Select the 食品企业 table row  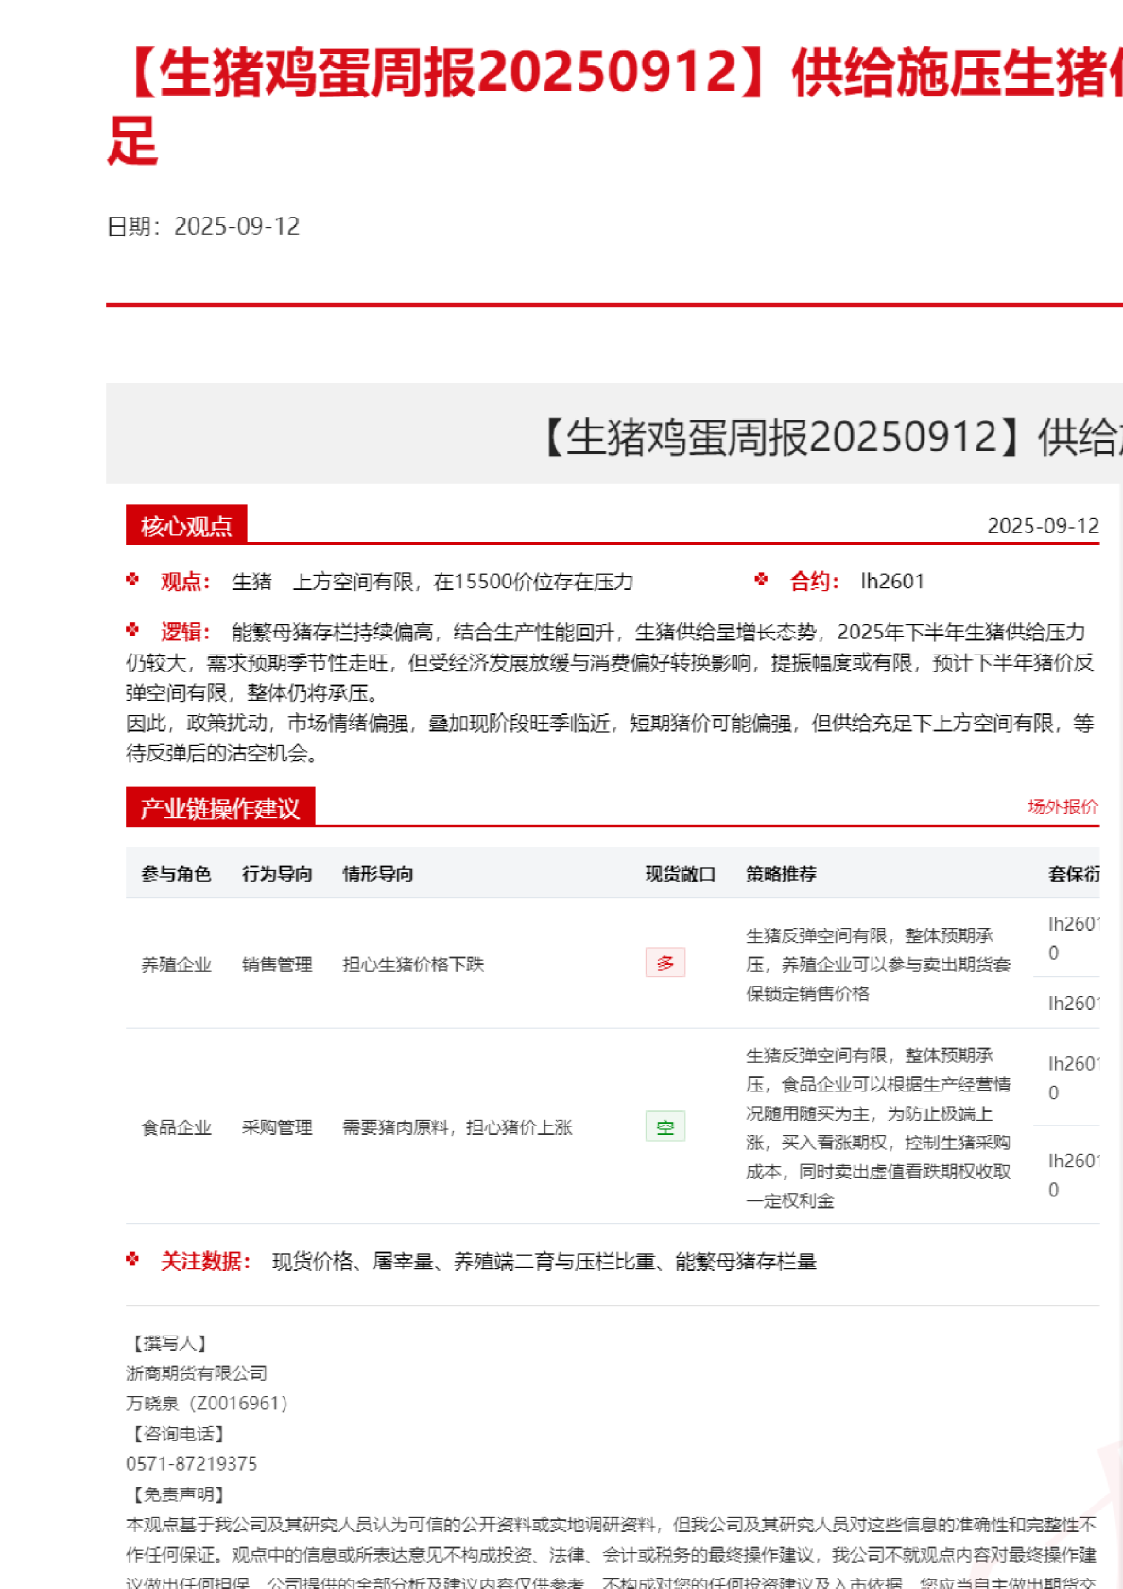pyautogui.click(x=176, y=1127)
